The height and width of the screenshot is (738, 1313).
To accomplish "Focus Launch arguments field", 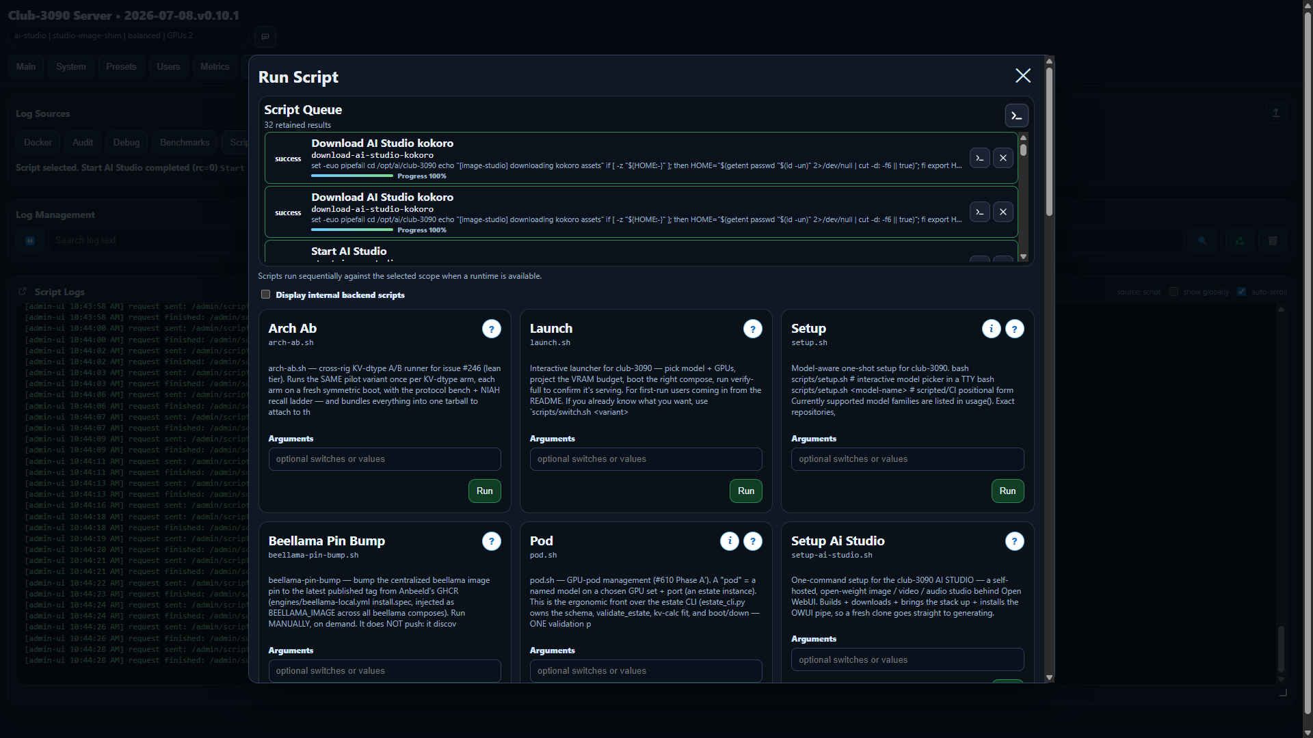I will (646, 459).
